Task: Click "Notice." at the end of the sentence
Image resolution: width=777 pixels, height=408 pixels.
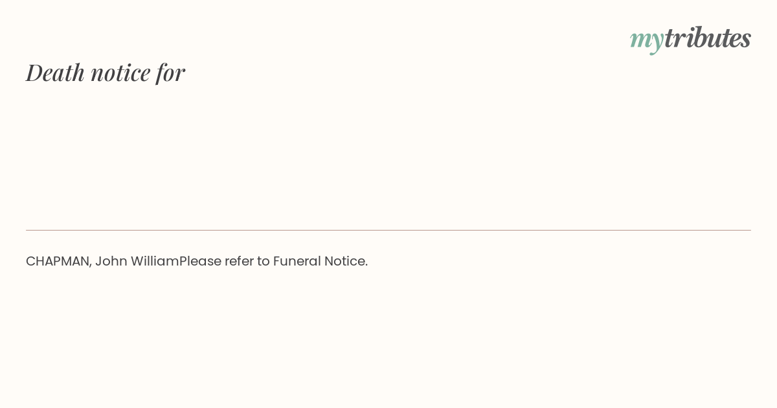Action: 346,261
